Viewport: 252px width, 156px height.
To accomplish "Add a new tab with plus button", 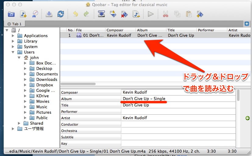I will click(x=247, y=24).
